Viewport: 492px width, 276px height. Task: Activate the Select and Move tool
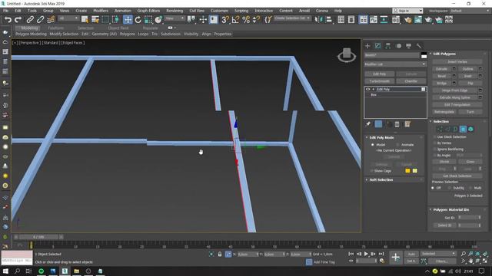pos(128,20)
